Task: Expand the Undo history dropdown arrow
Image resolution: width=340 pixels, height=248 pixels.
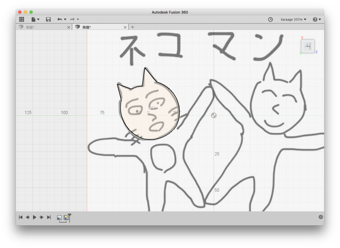Action: tap(65, 20)
